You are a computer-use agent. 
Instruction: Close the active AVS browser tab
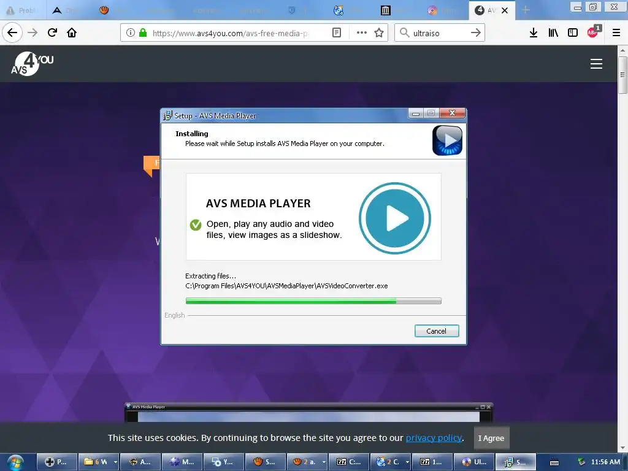(x=505, y=10)
